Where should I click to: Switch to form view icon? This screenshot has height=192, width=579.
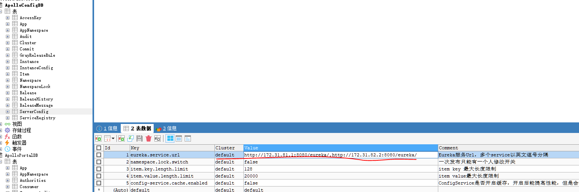coord(179,138)
